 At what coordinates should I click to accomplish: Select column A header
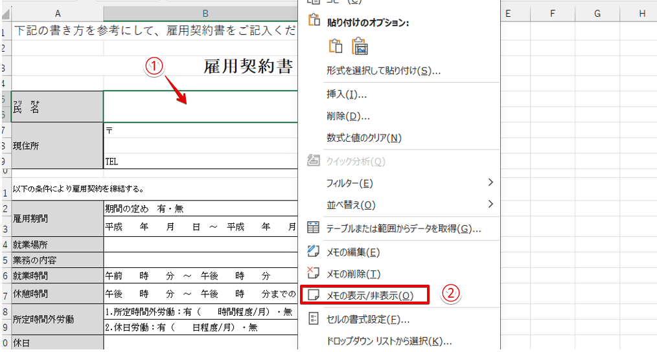[x=58, y=14]
